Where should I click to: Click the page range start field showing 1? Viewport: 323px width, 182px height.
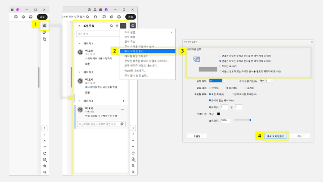point(224,107)
